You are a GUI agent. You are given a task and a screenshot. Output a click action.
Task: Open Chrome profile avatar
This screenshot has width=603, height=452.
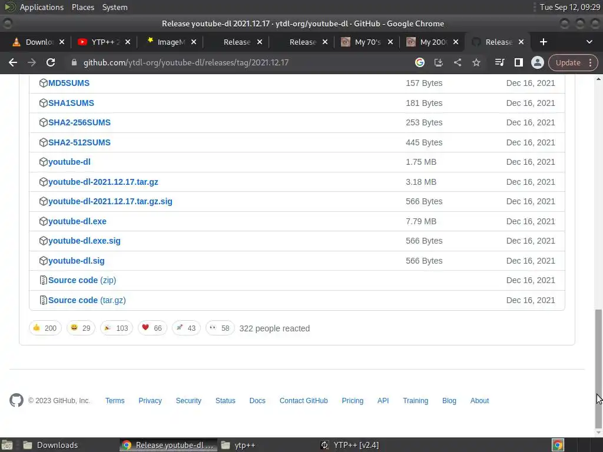pos(537,62)
